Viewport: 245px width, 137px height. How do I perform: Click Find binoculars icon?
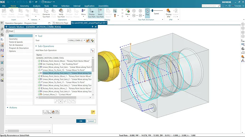(x=7, y=31)
